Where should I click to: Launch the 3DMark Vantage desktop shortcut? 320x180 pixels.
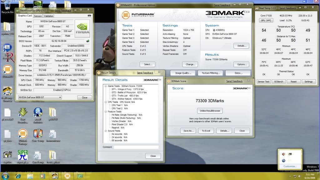[22, 137]
